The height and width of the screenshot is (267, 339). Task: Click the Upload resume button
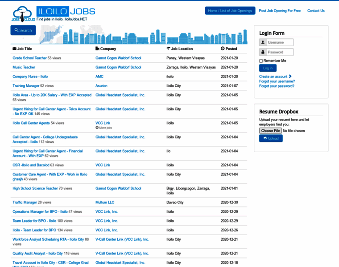[271, 138]
